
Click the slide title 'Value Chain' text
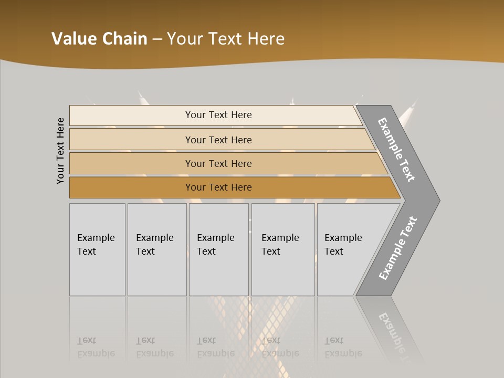(x=99, y=39)
